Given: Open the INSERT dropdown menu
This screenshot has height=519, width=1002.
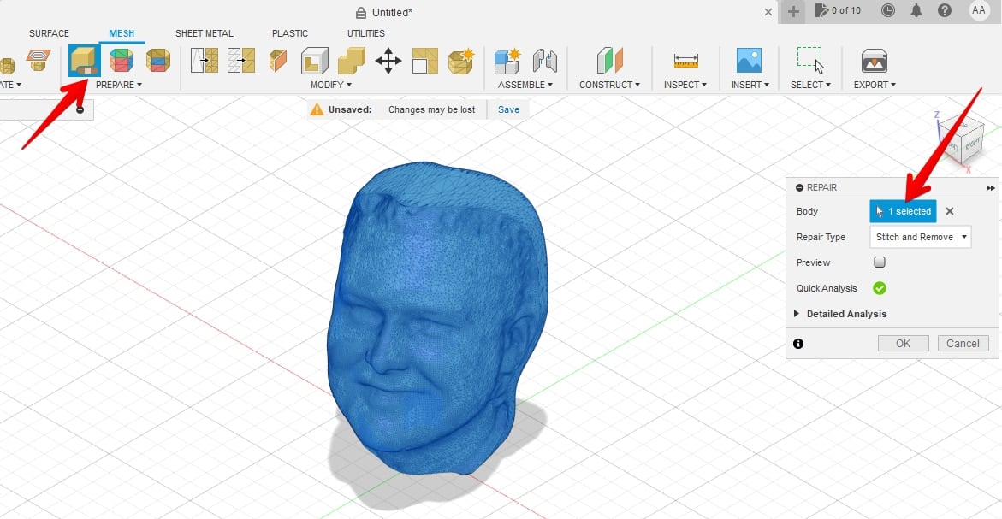Looking at the screenshot, I should point(750,85).
